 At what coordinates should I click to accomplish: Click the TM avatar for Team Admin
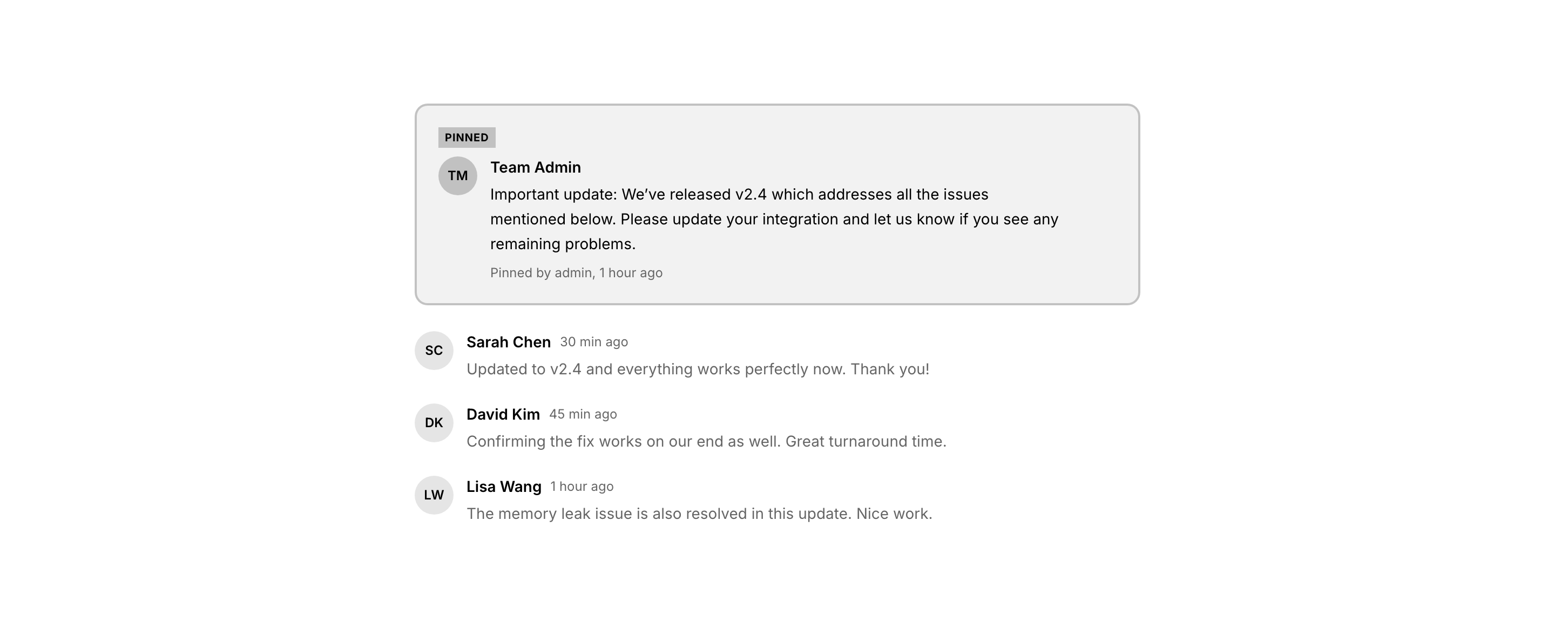pos(457,176)
